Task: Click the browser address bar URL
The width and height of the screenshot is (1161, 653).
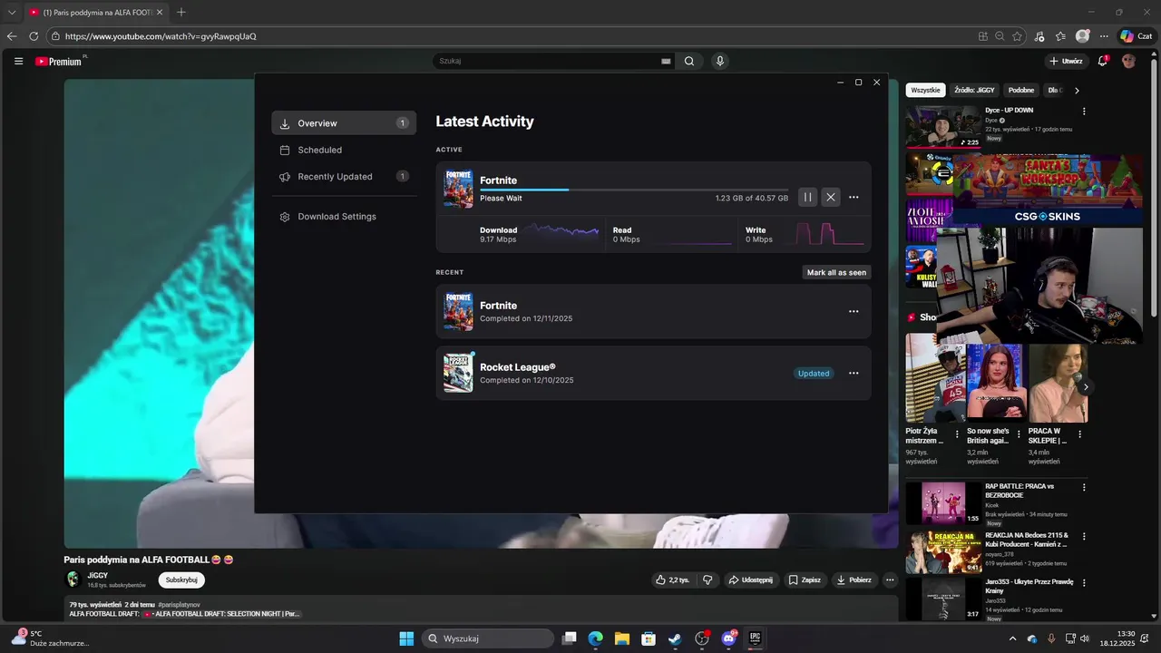Action: tap(161, 36)
